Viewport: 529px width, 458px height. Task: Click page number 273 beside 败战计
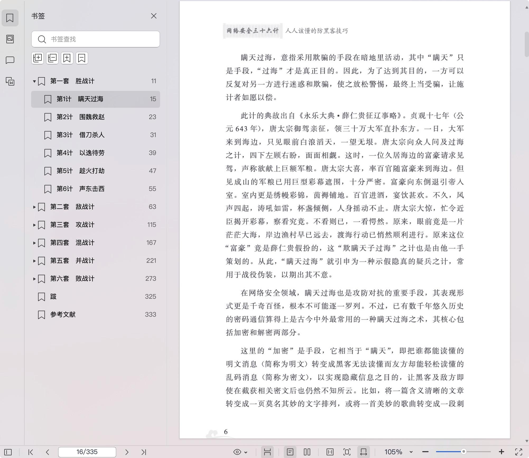pyautogui.click(x=151, y=279)
